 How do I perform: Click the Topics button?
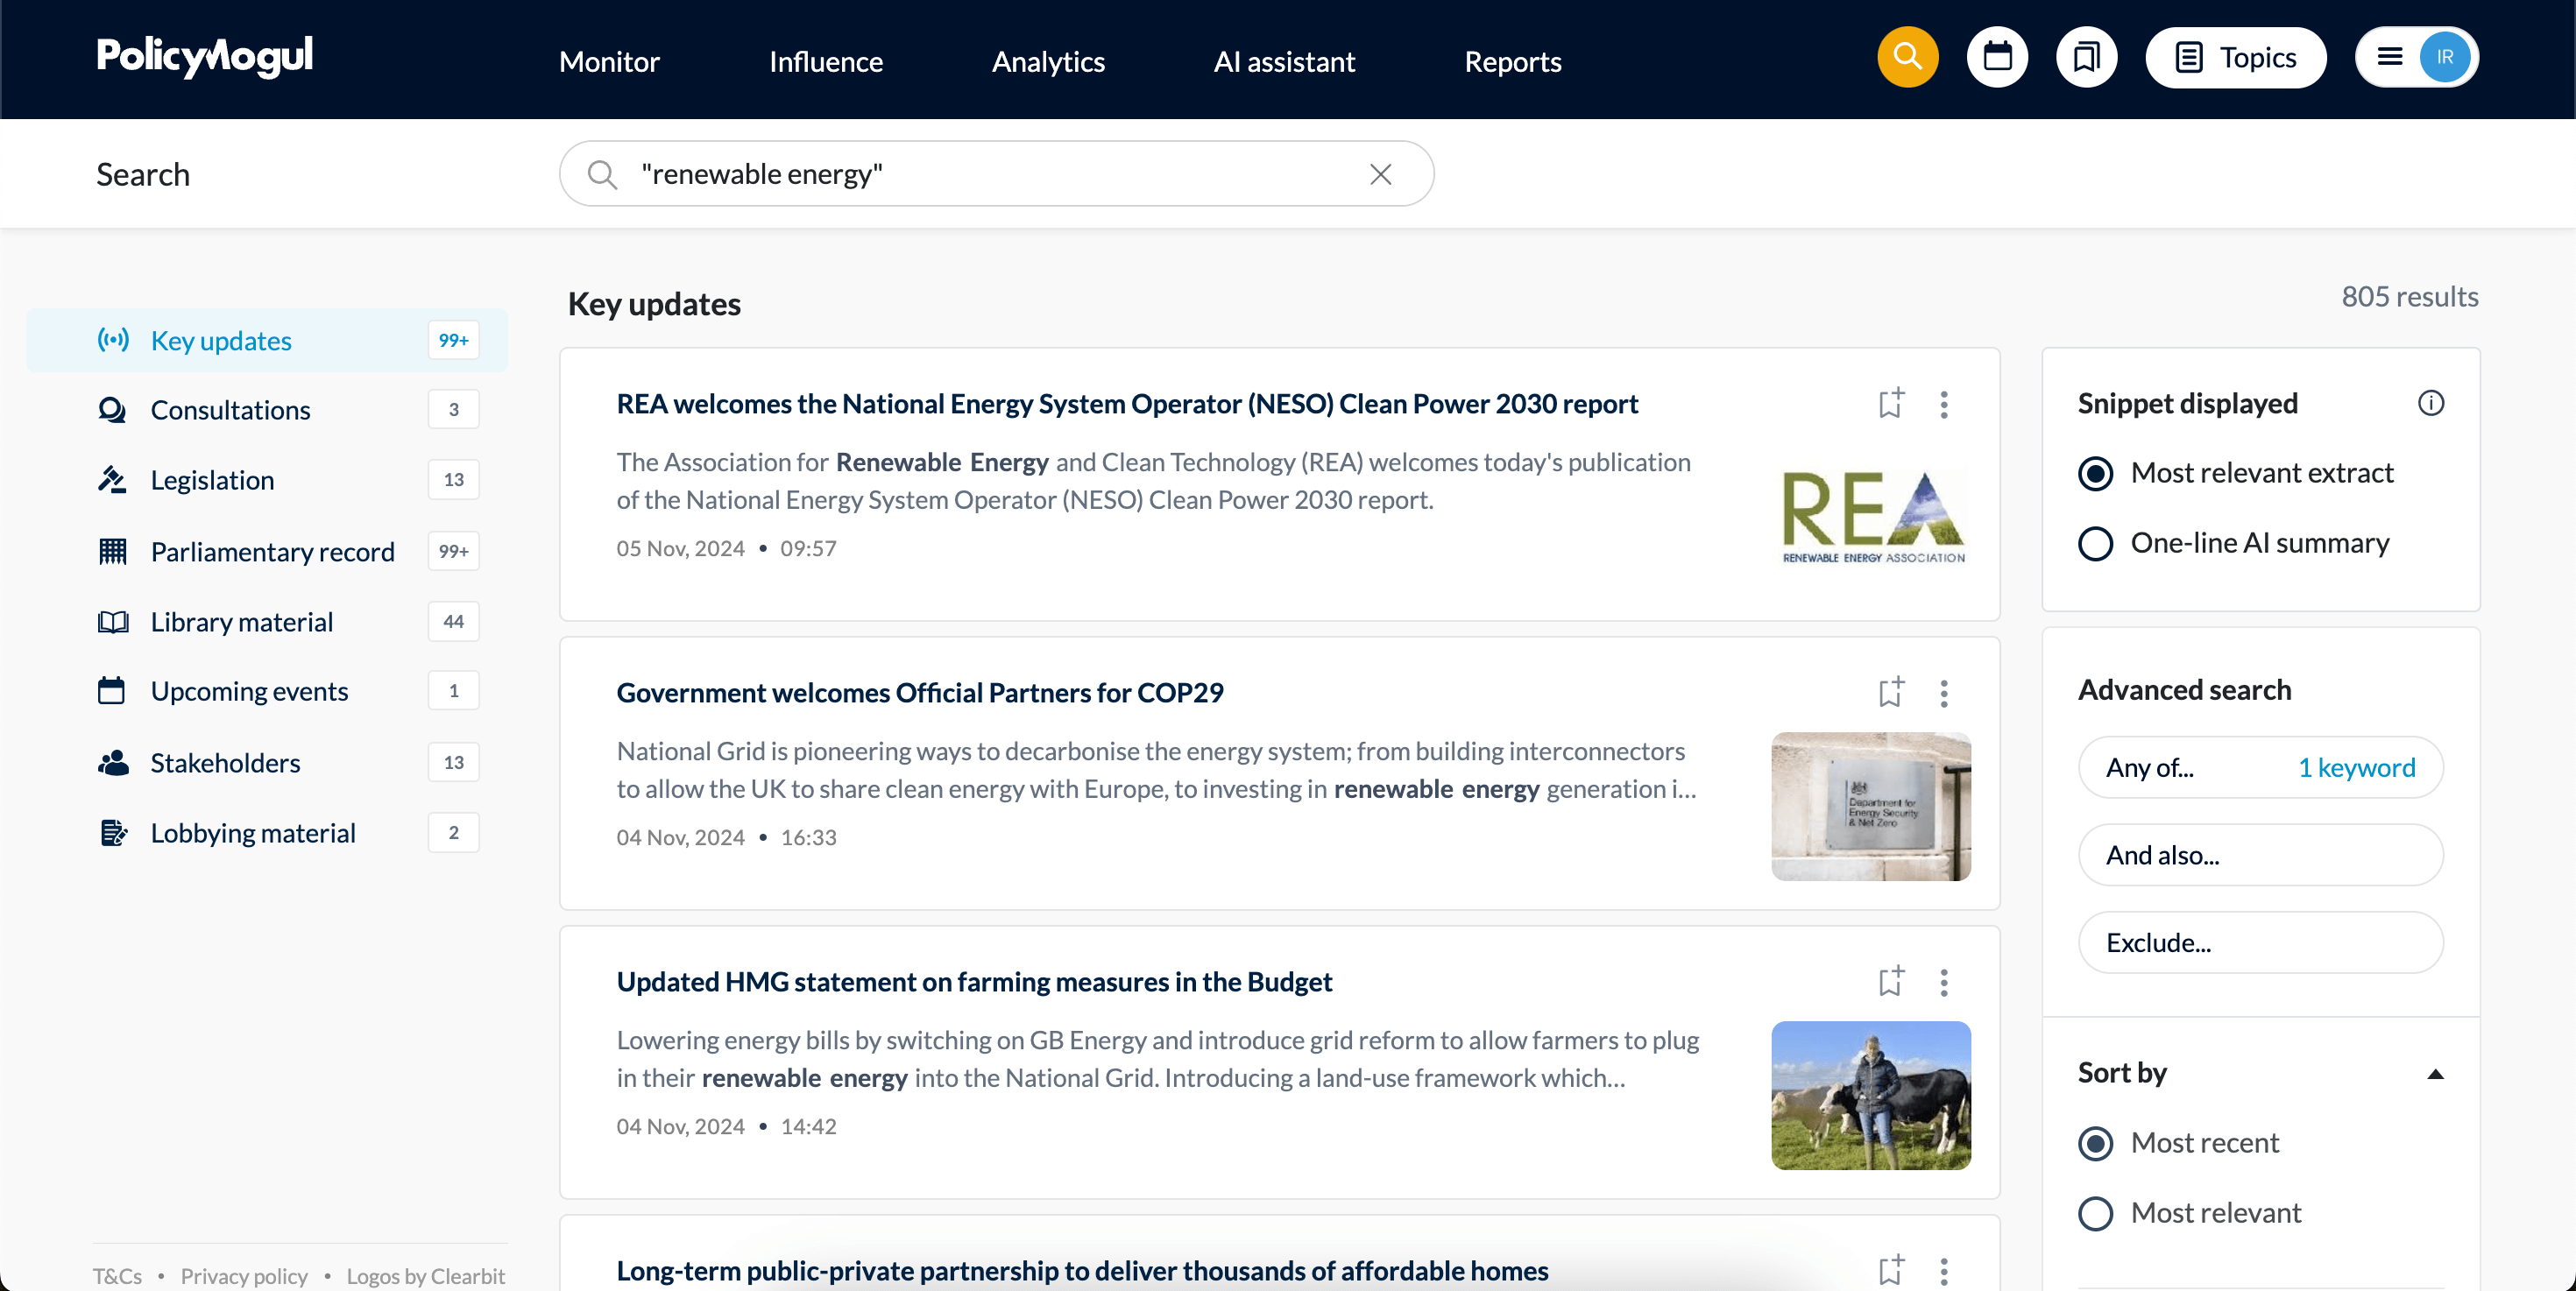point(2235,58)
